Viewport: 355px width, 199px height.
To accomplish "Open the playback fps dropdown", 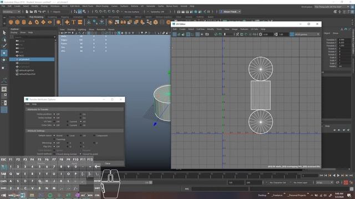I will (324, 182).
